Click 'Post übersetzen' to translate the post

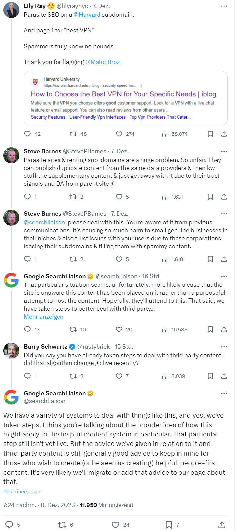(x=22, y=491)
